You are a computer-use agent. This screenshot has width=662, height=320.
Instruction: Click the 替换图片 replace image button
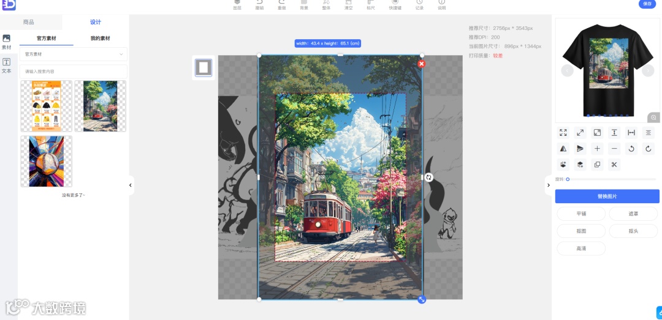tap(607, 196)
